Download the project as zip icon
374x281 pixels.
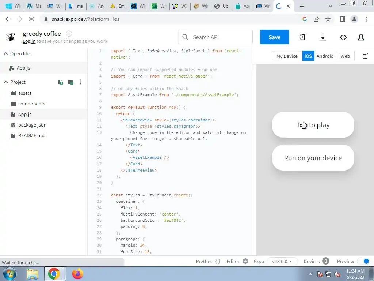(323, 37)
